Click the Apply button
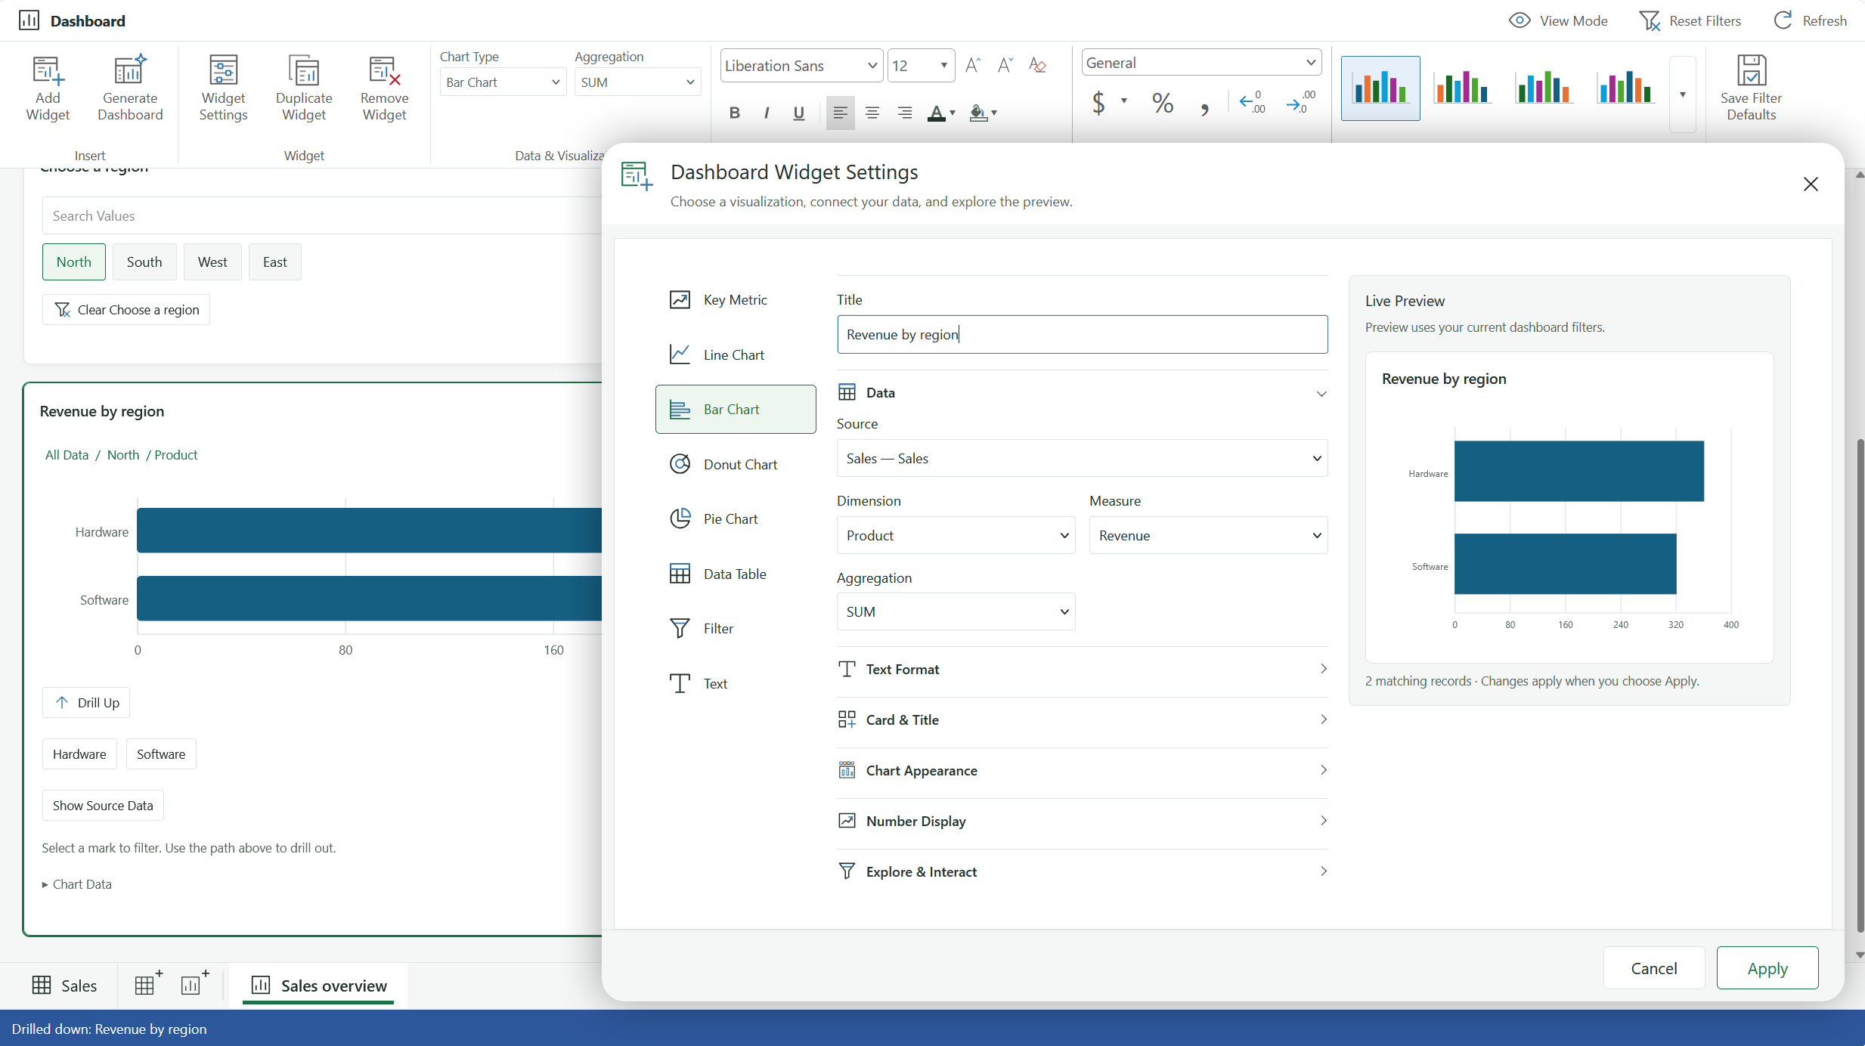 (1767, 968)
